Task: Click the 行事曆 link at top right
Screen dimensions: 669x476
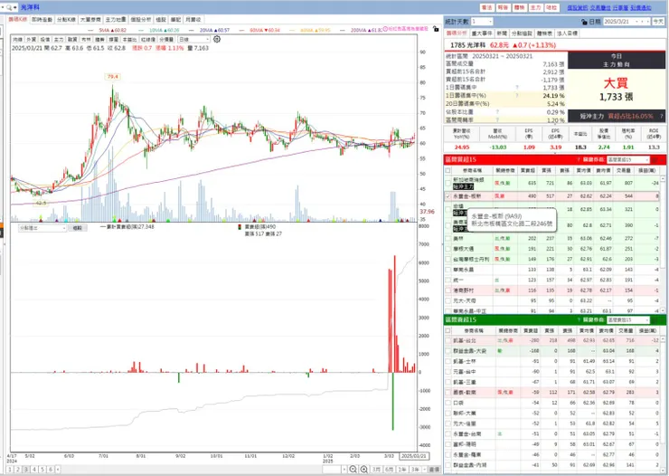Action: click(x=620, y=7)
